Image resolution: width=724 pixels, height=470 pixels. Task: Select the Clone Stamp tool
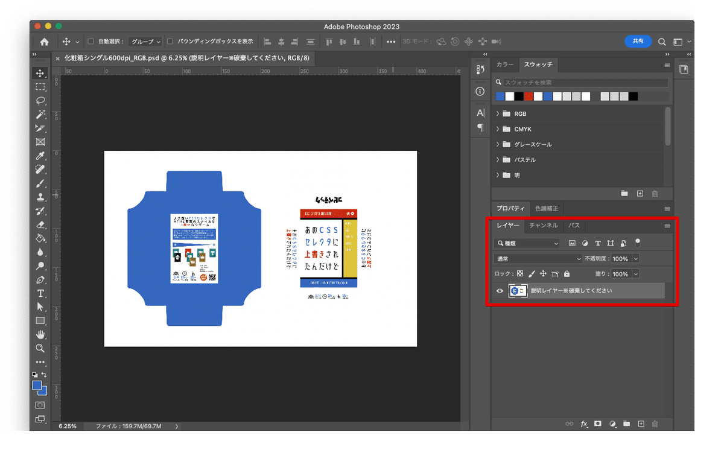click(40, 197)
